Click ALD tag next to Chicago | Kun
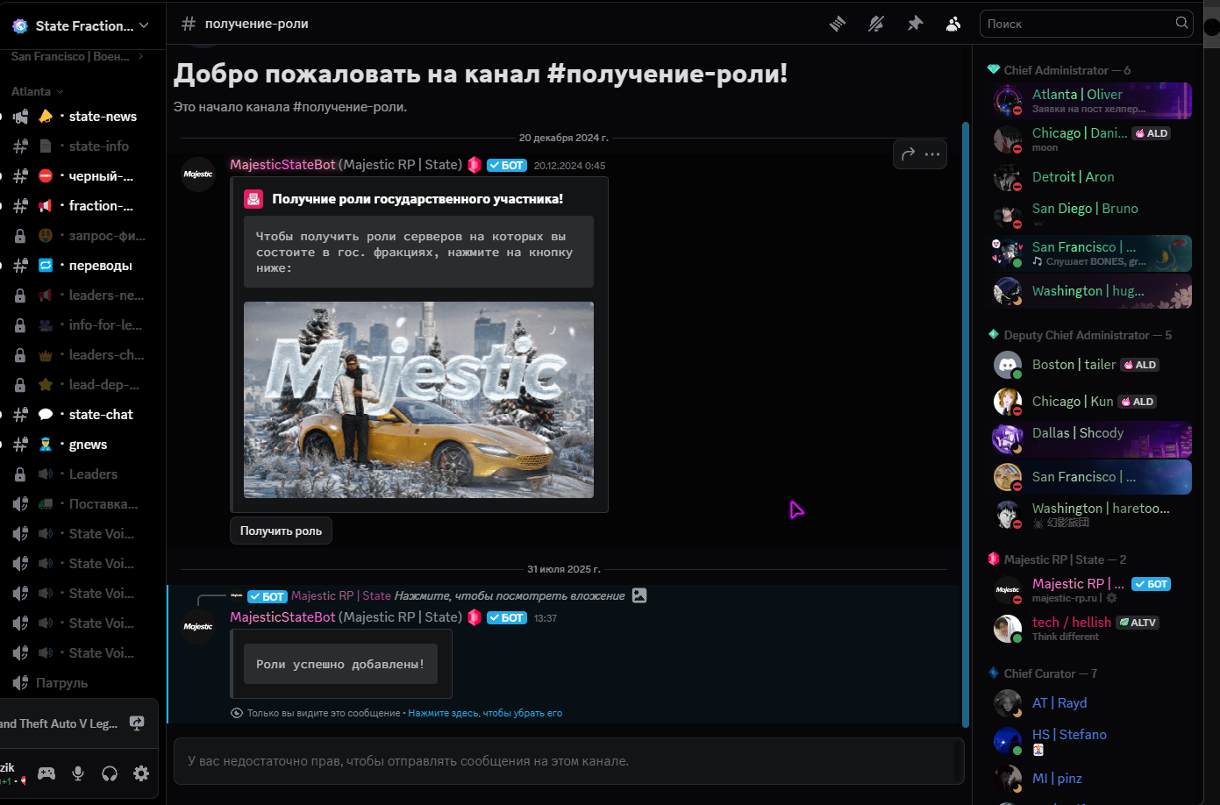Screen dimensions: 1220x805 tap(1138, 402)
